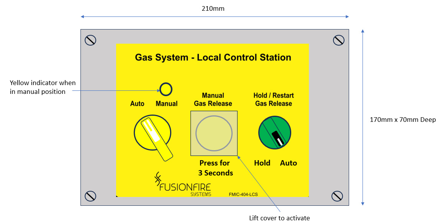Click the 'Gas System - Local Control Station' title
Image resolution: width=438 pixels, height=223 pixels.
[x=213, y=57]
